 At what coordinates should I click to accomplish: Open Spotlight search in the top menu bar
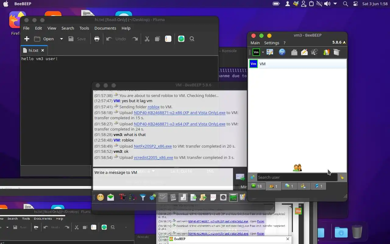click(345, 4)
